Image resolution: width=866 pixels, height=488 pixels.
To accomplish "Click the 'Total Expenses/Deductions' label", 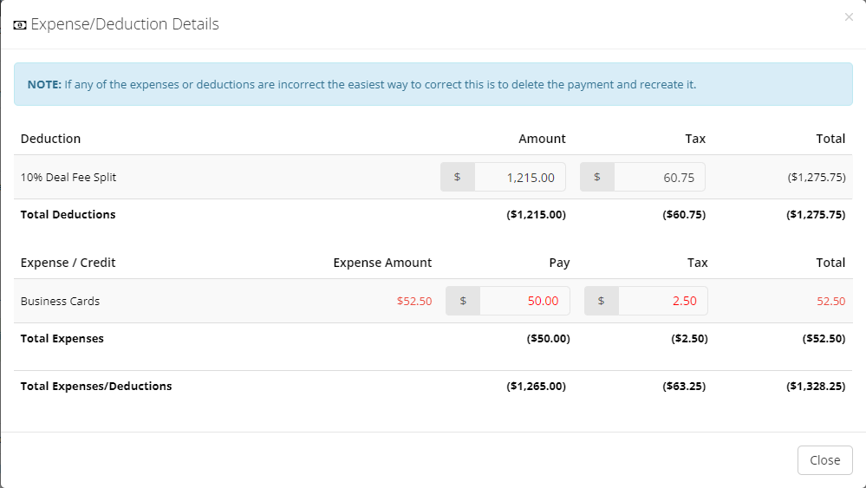I will (96, 386).
